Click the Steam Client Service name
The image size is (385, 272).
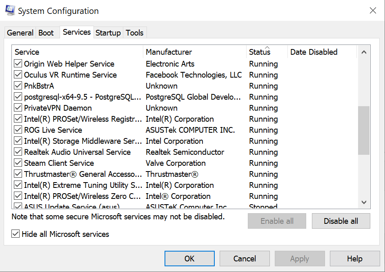click(x=59, y=163)
